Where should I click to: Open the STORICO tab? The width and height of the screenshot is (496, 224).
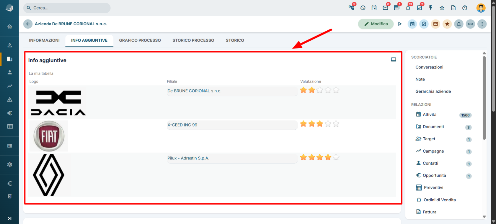(235, 40)
